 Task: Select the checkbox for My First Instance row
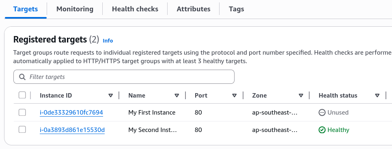click(22, 113)
